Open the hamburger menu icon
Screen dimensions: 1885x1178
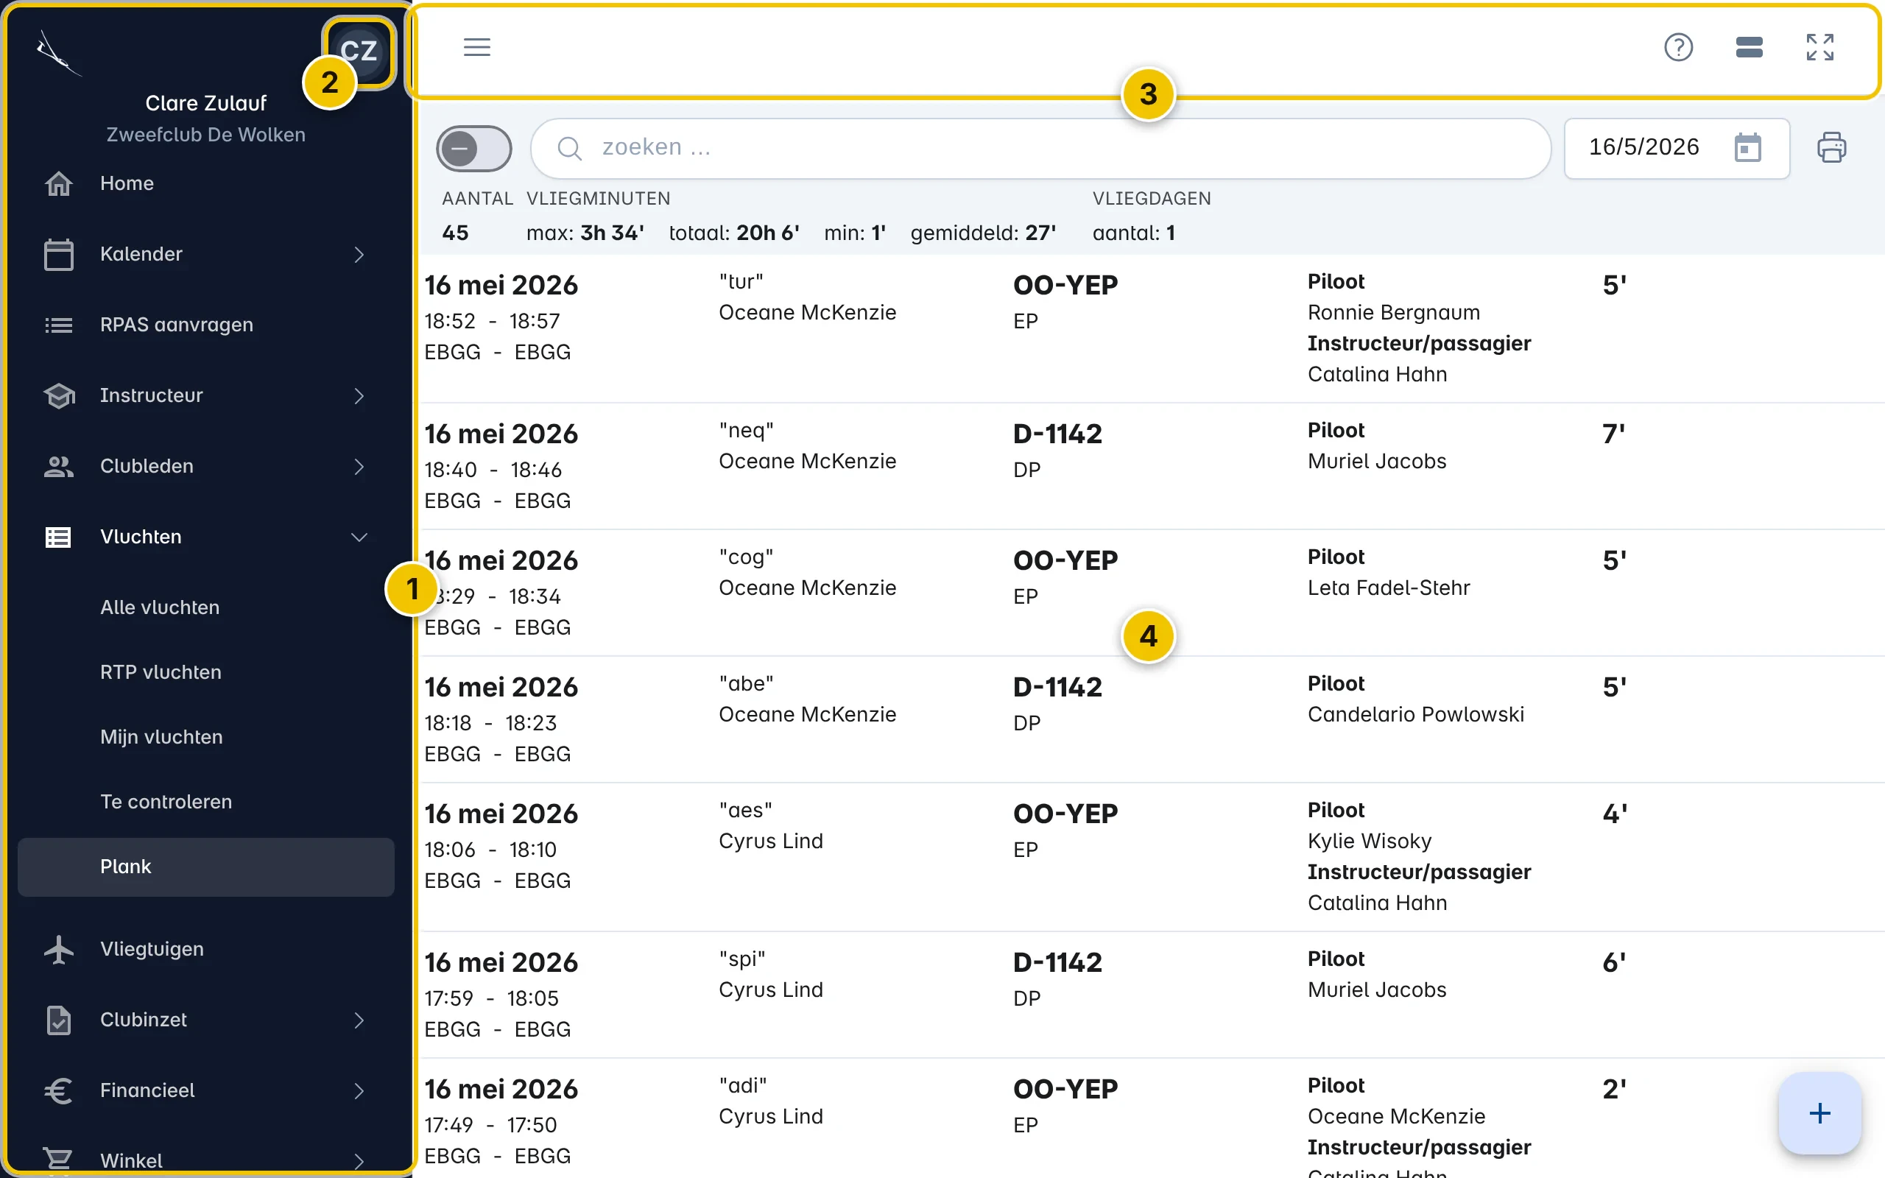pyautogui.click(x=476, y=46)
